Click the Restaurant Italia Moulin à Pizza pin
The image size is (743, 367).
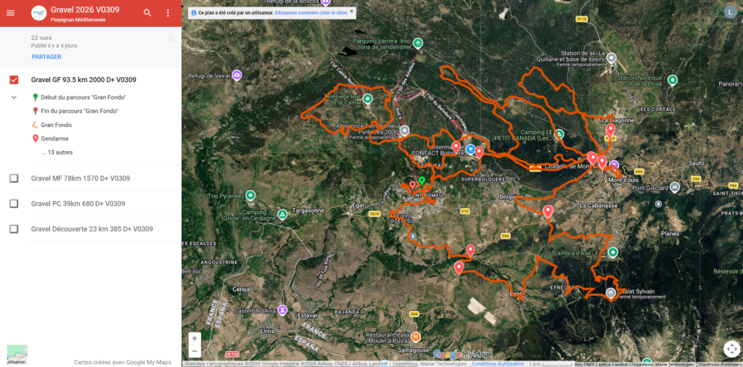(416, 337)
